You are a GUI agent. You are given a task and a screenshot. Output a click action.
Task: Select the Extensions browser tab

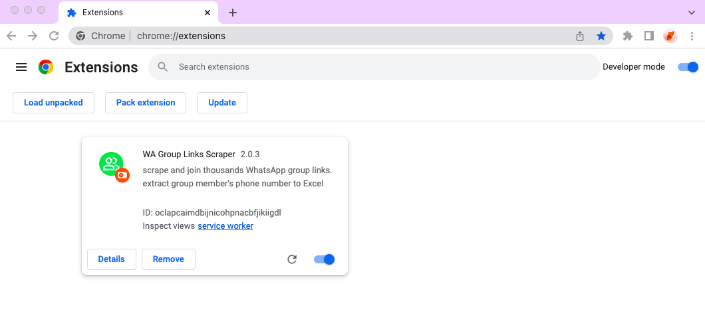click(138, 13)
